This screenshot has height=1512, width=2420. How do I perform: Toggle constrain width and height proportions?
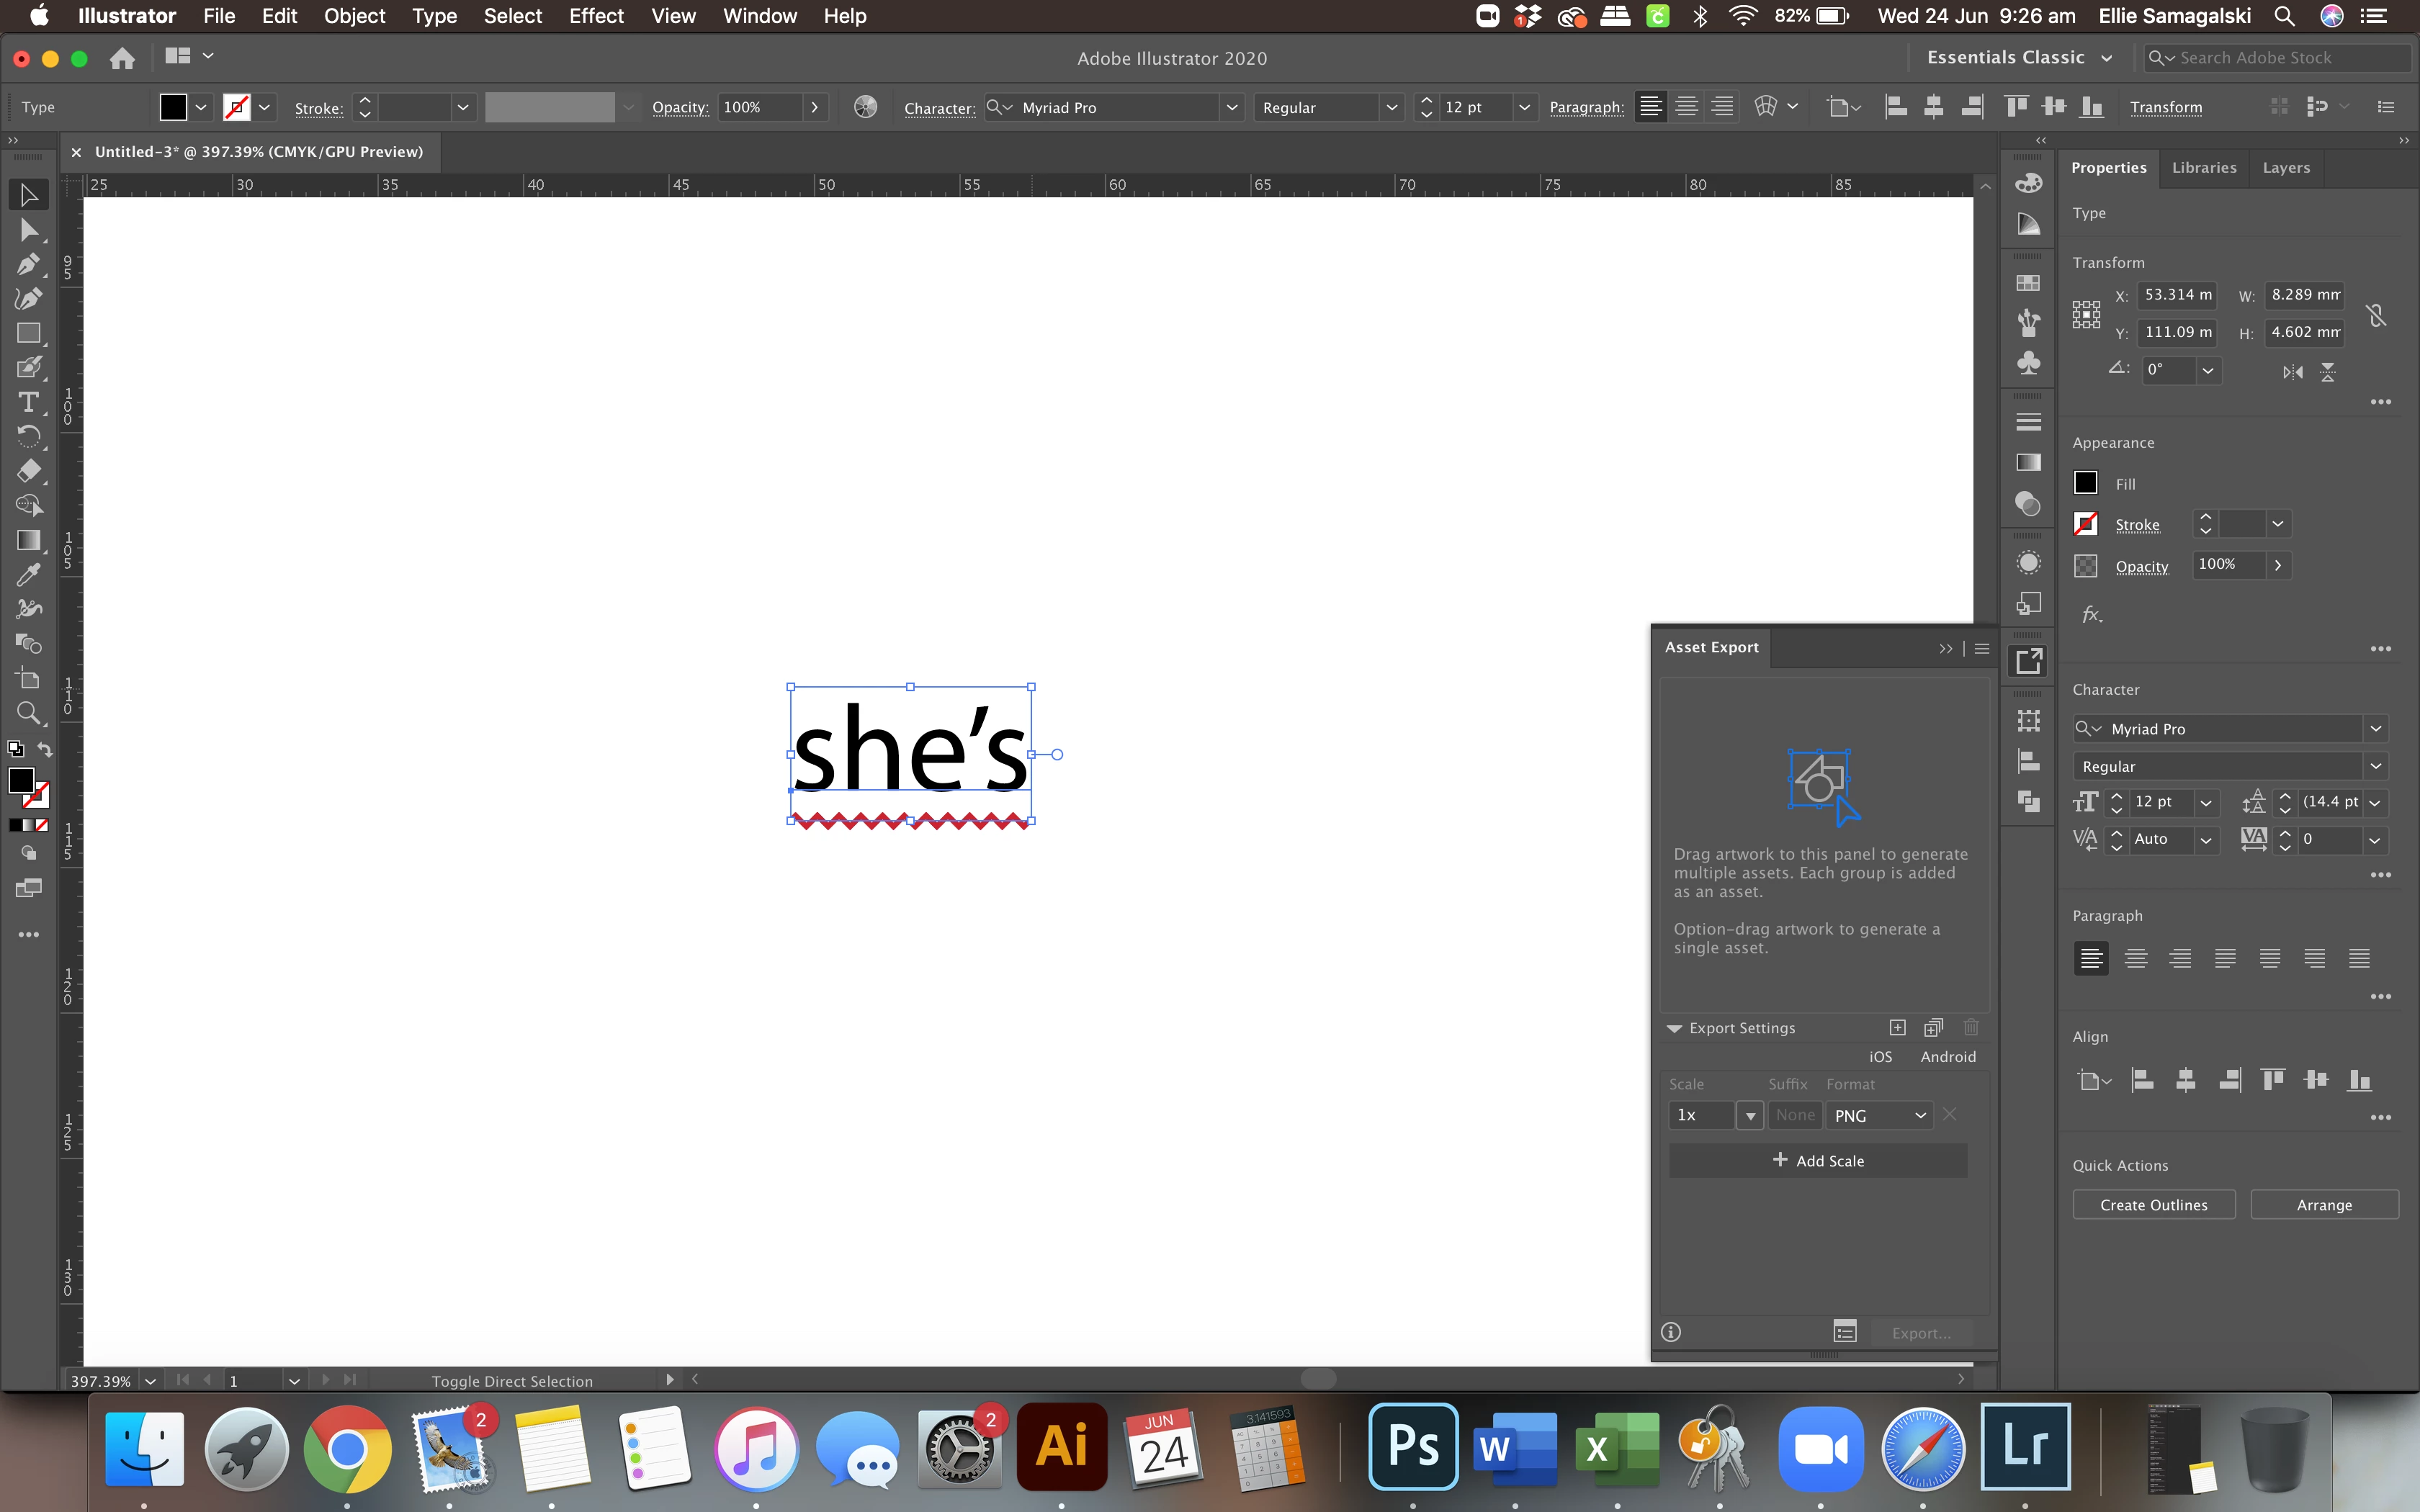pos(2376,316)
